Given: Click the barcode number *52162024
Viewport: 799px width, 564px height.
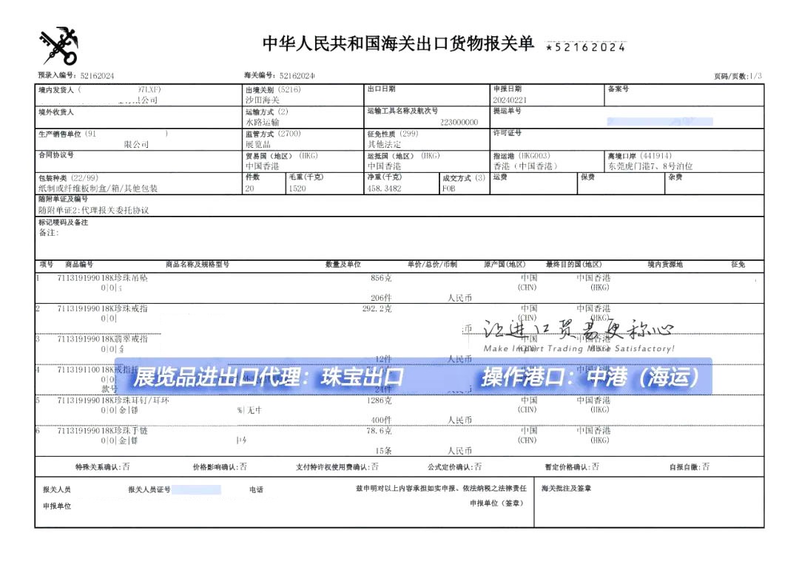Looking at the screenshot, I should click(585, 47).
